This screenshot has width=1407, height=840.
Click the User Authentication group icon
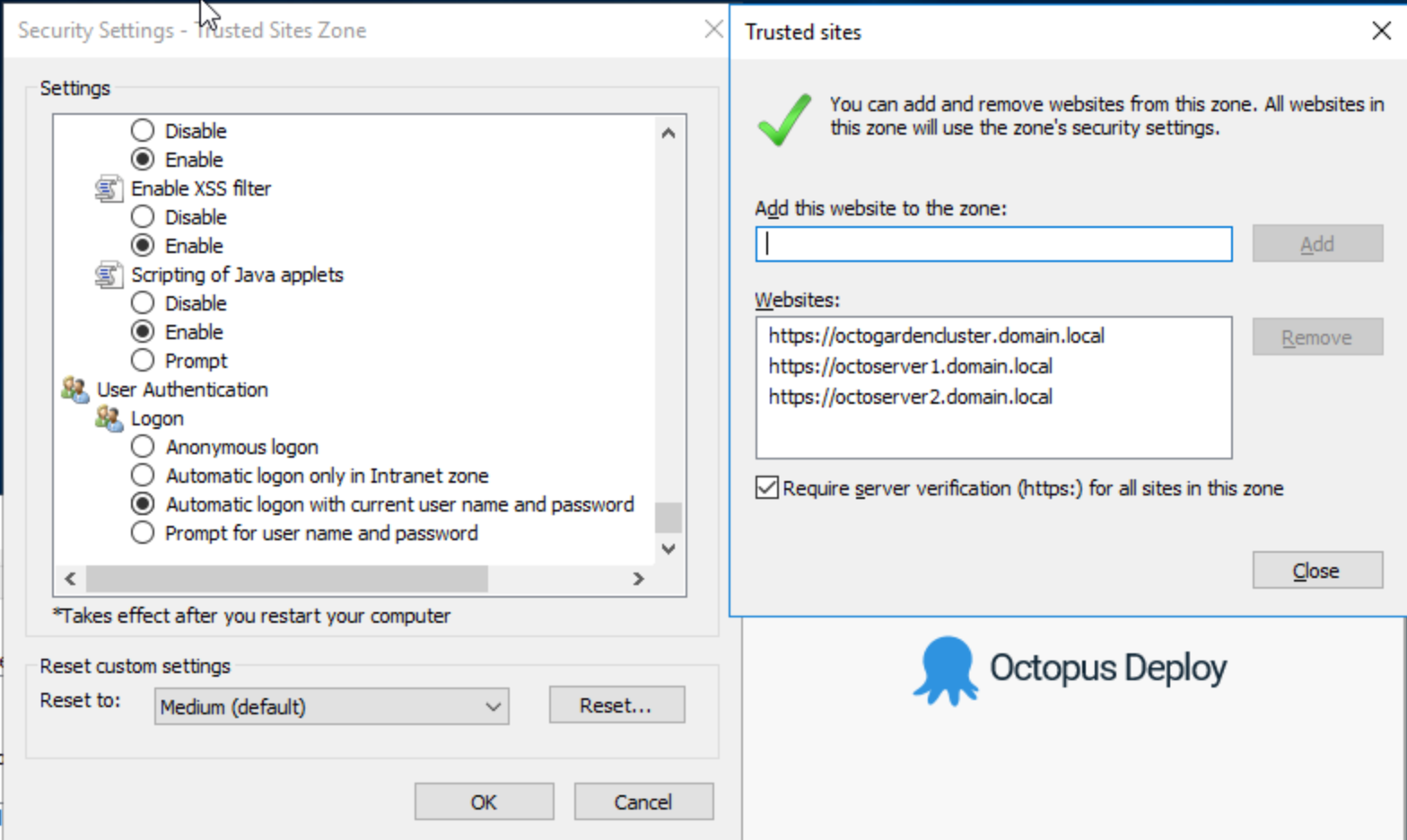(x=75, y=389)
